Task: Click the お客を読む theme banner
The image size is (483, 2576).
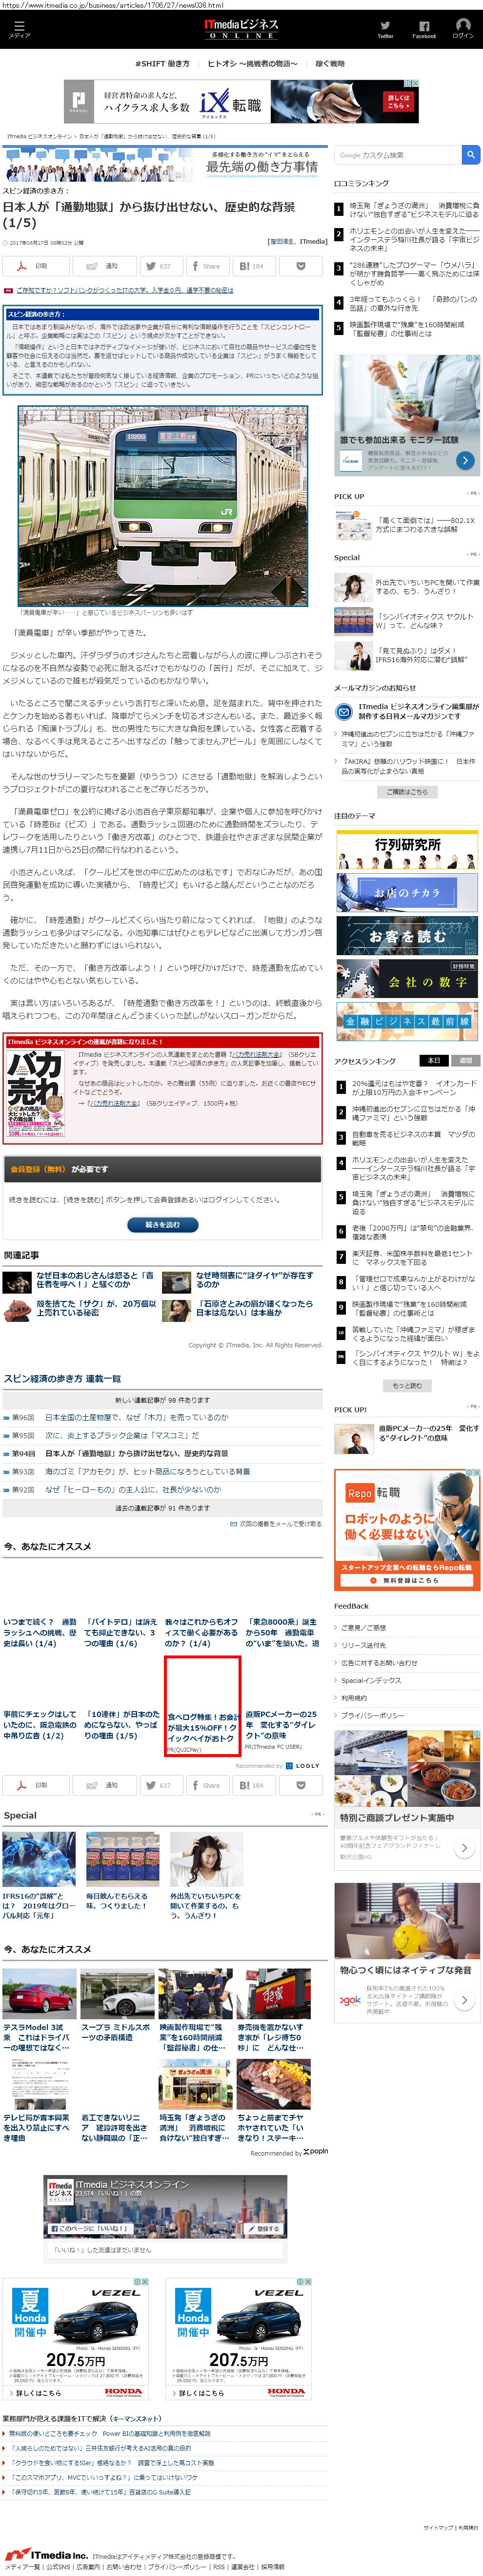Action: coord(407,935)
